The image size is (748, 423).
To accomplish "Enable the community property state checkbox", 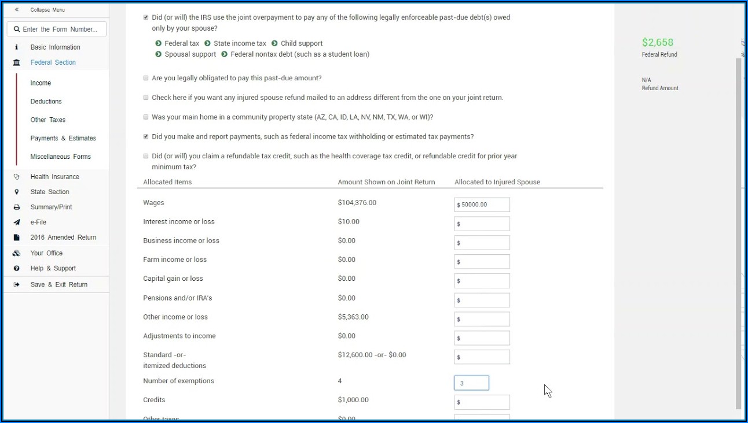I will (x=146, y=117).
